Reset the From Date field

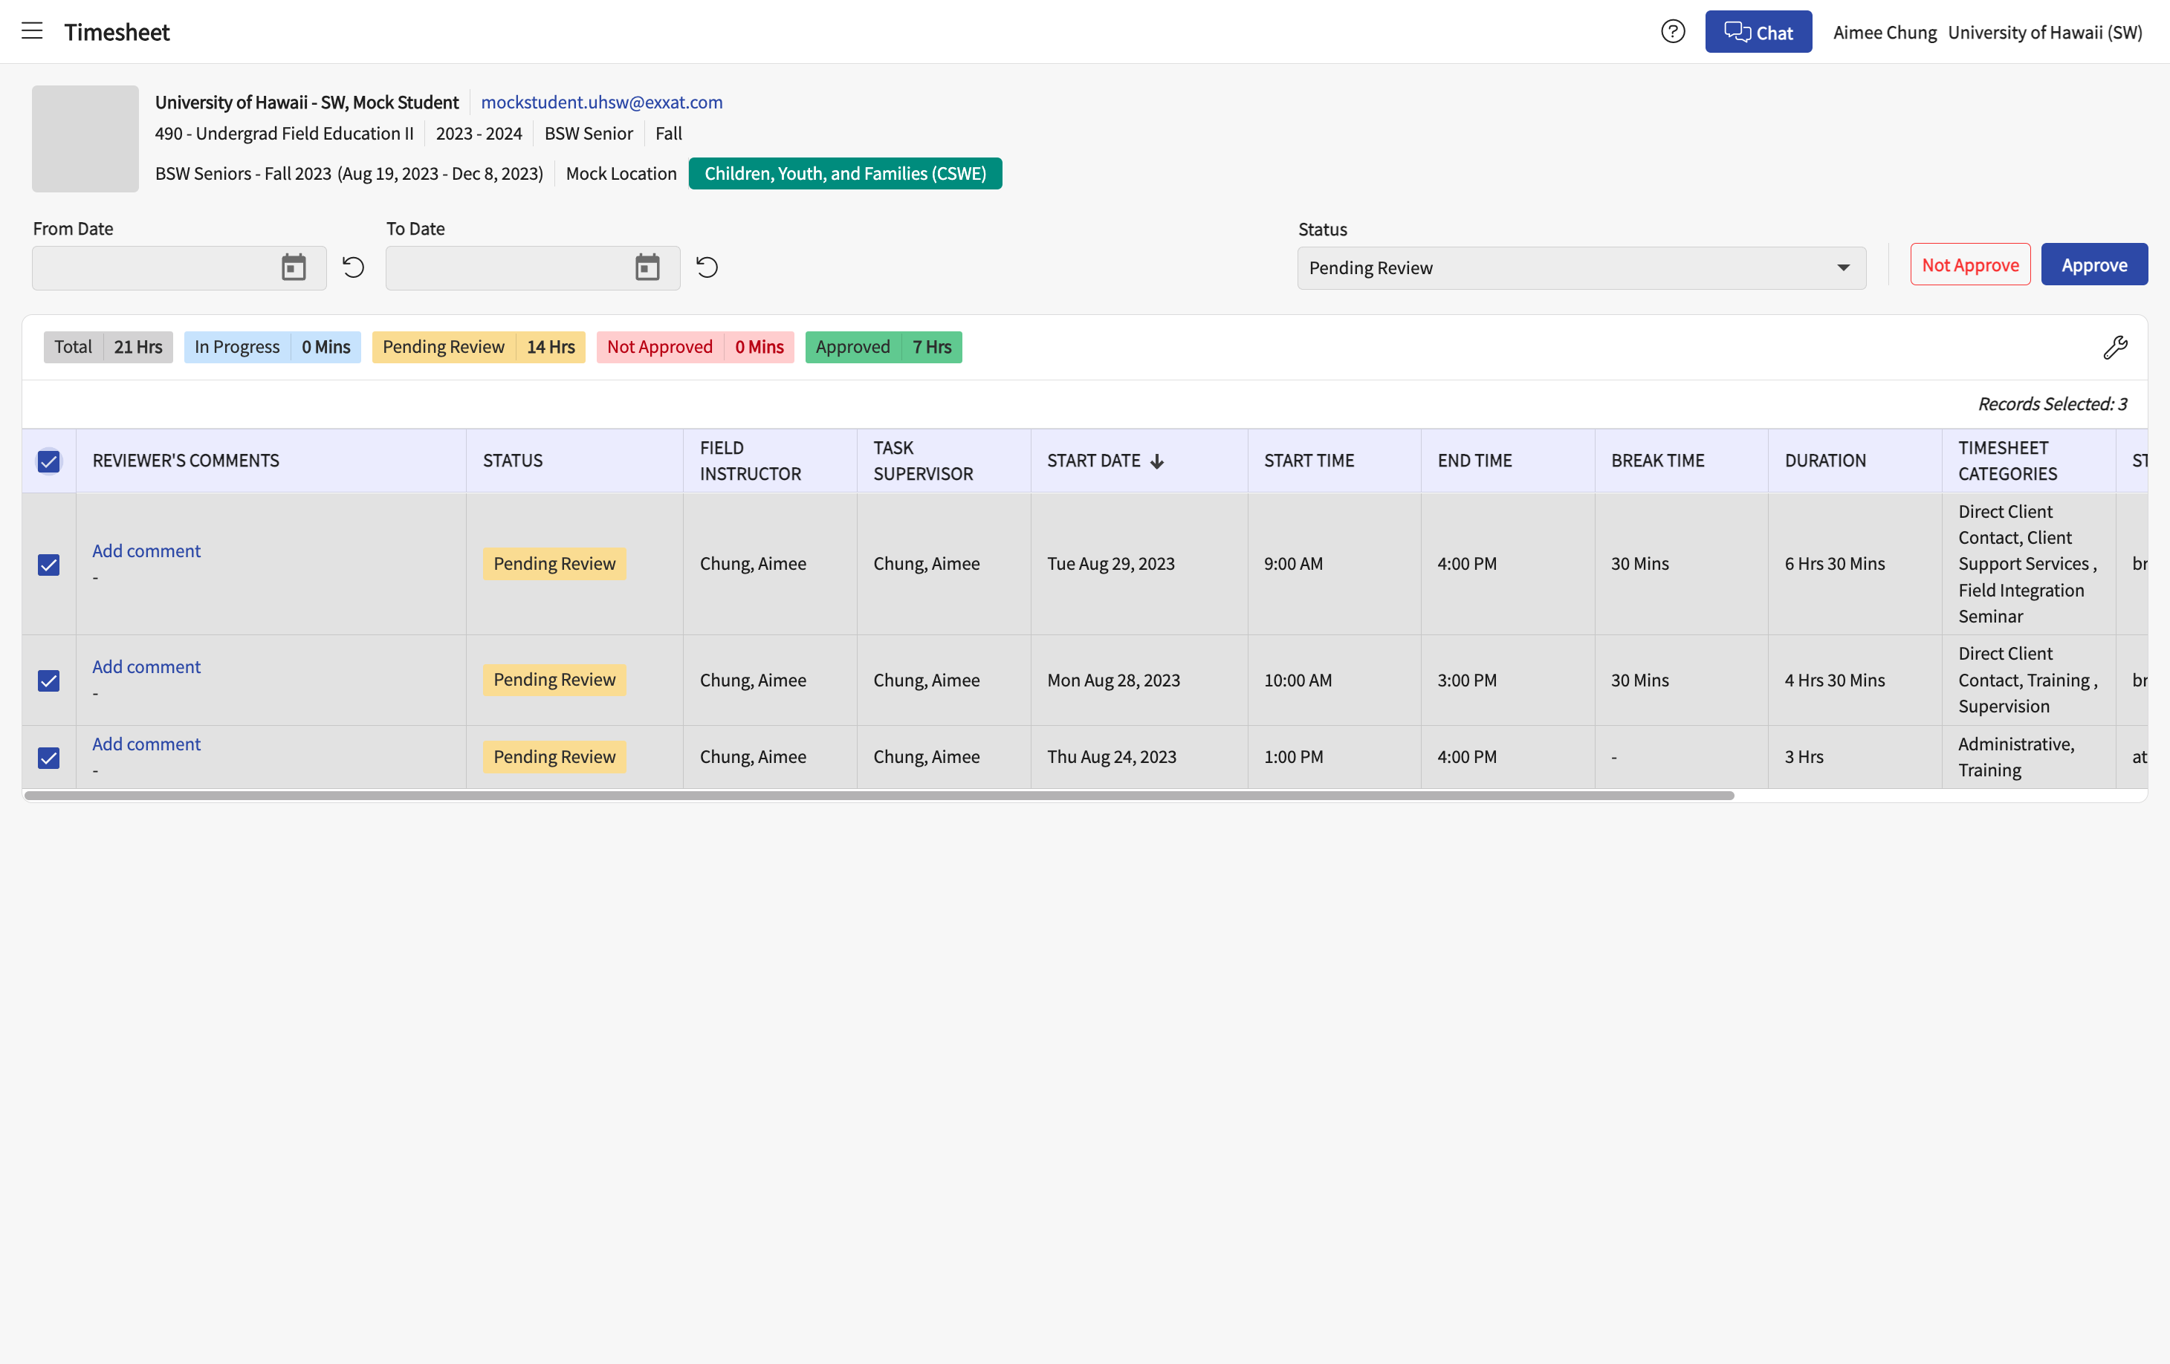point(353,267)
